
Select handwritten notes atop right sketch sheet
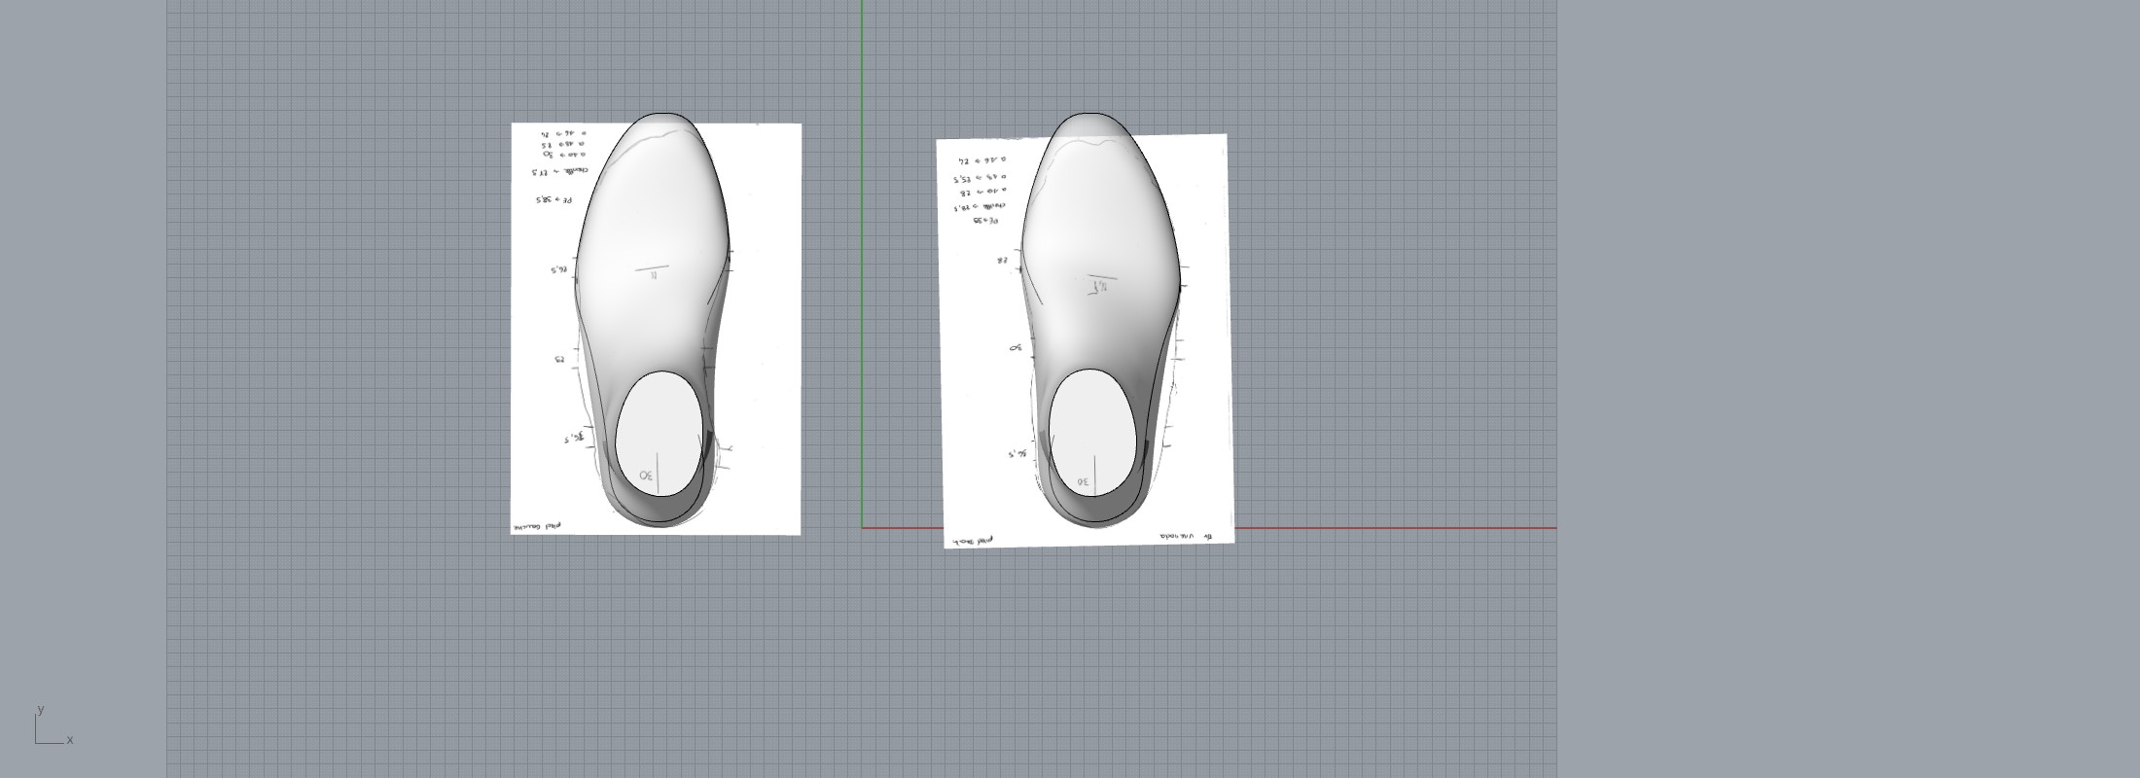tap(980, 185)
